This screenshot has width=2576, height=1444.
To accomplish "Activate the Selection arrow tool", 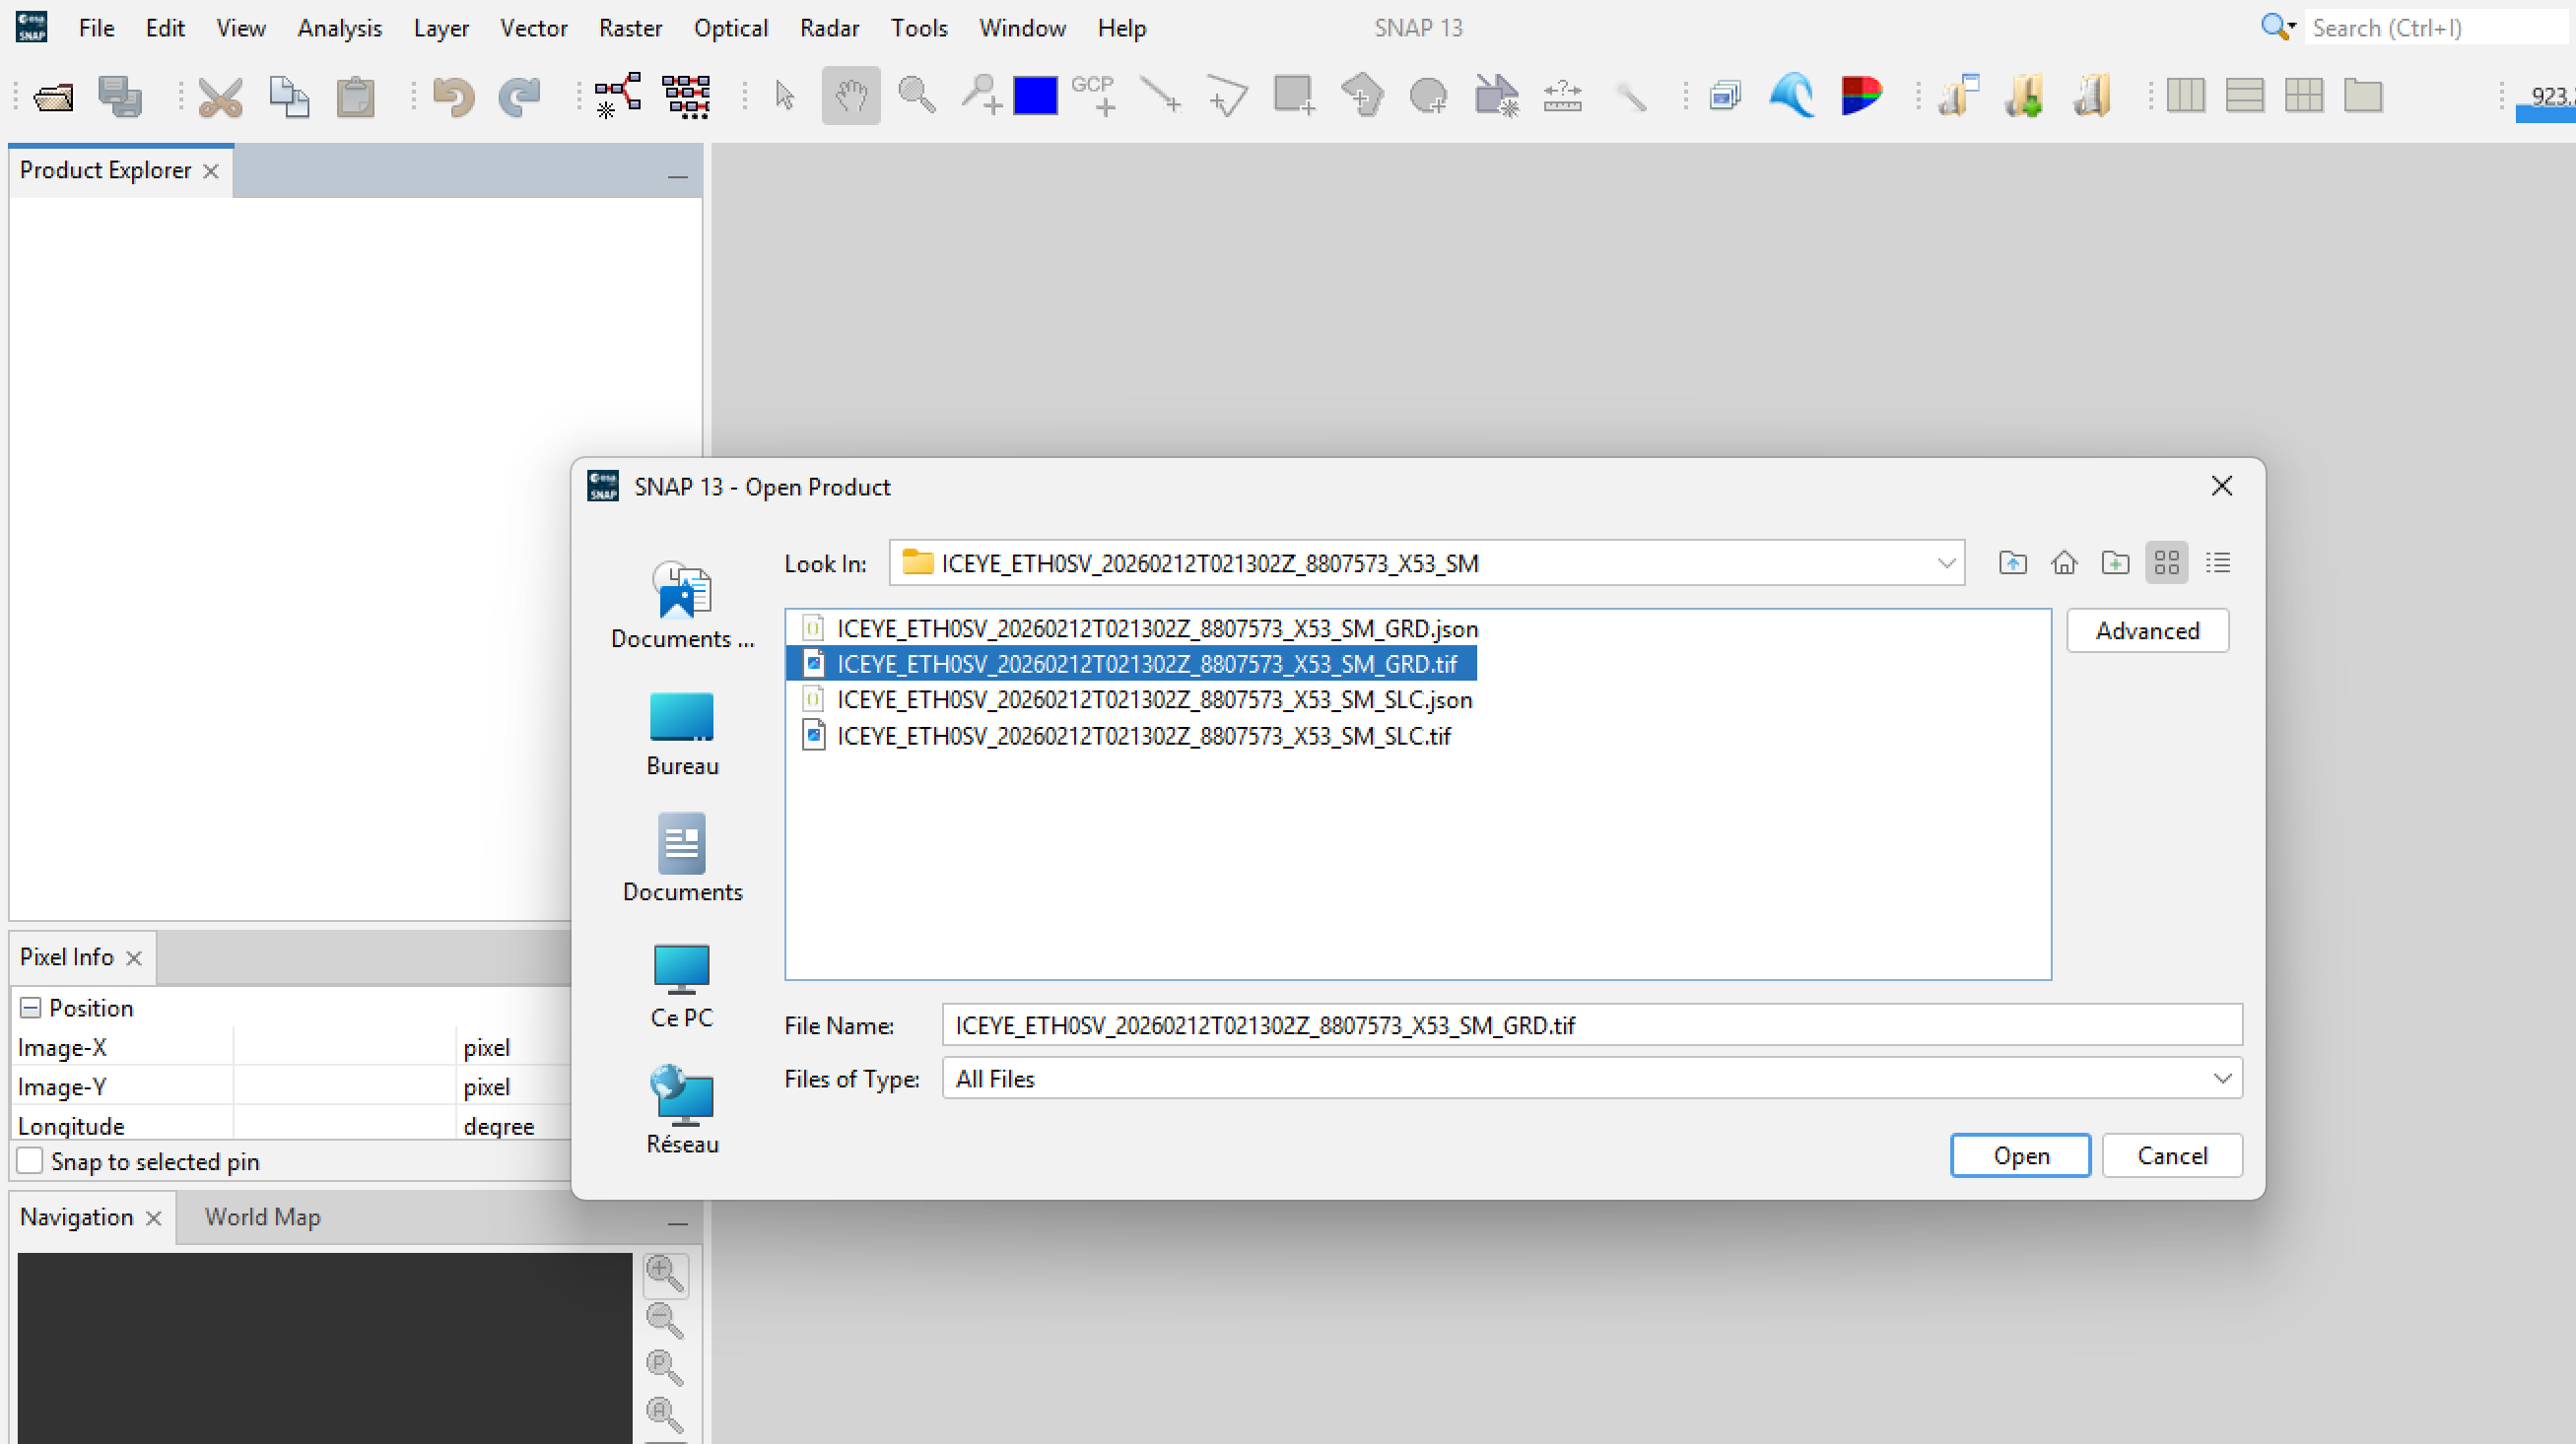I will [785, 96].
